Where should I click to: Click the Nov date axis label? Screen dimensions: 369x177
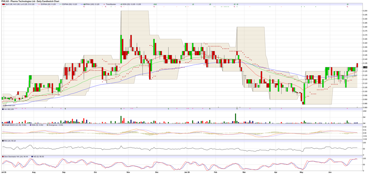(128, 172)
